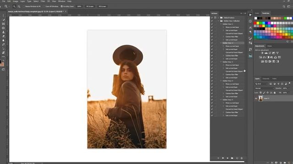Enable Zoom All Windows checkbox
The width and height of the screenshot is (293, 164).
44,6
